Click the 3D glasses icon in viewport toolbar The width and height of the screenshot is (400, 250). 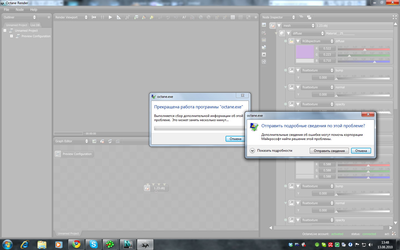tap(192, 17)
